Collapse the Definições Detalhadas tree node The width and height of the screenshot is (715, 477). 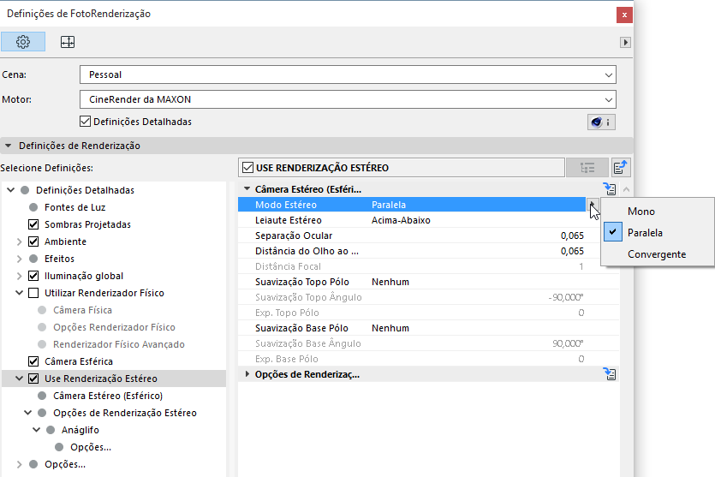pyautogui.click(x=10, y=190)
